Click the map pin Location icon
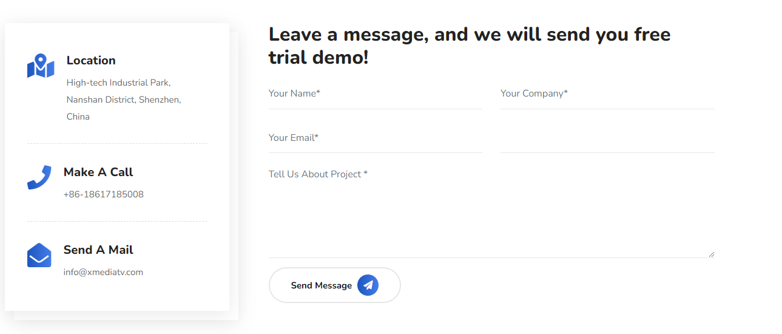 41,66
